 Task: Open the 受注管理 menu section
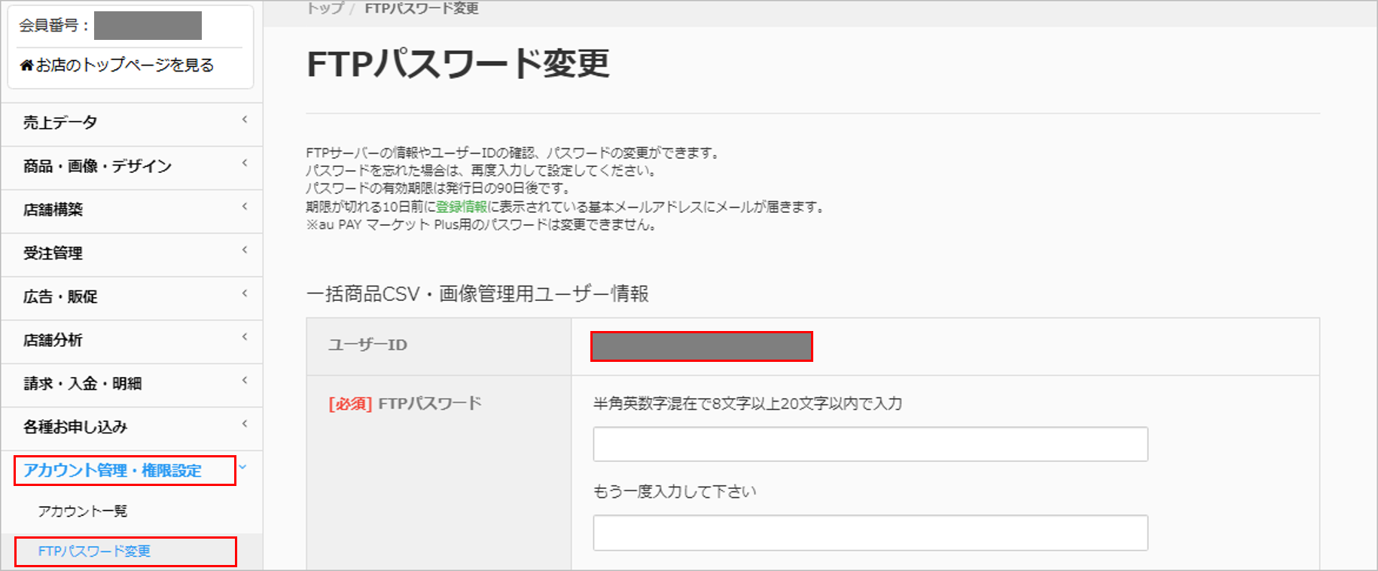click(53, 254)
